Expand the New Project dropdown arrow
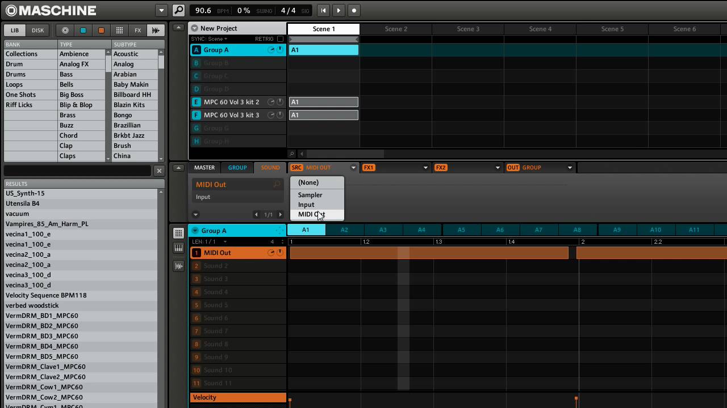727x408 pixels. [x=194, y=28]
